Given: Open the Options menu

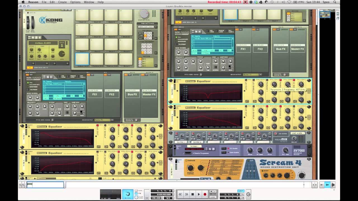Looking at the screenshot, I should click(75, 2).
